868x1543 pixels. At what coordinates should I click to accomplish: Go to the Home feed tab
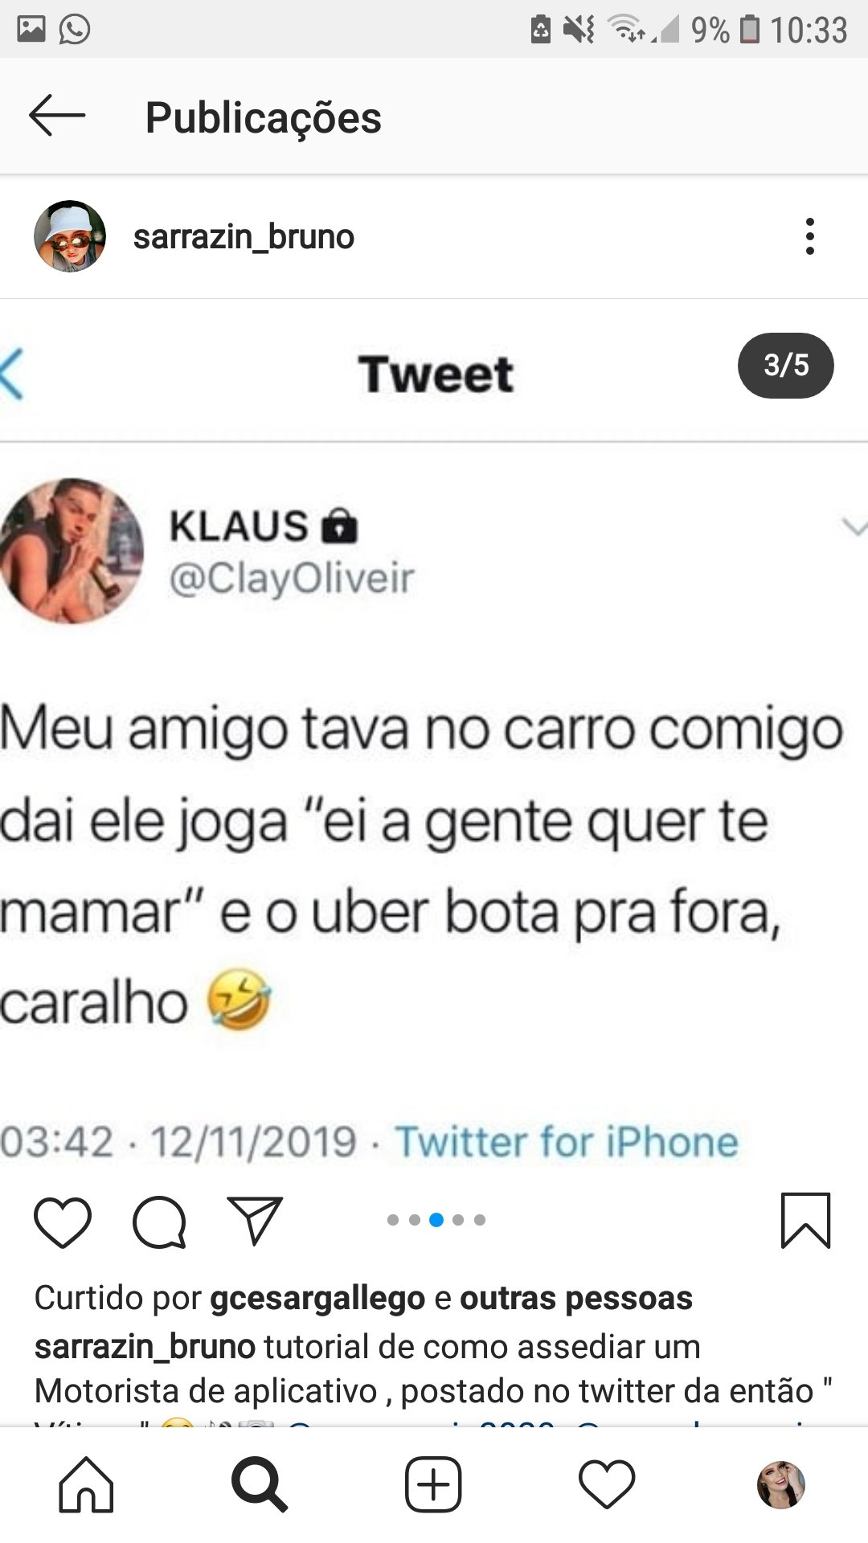coord(87,1484)
